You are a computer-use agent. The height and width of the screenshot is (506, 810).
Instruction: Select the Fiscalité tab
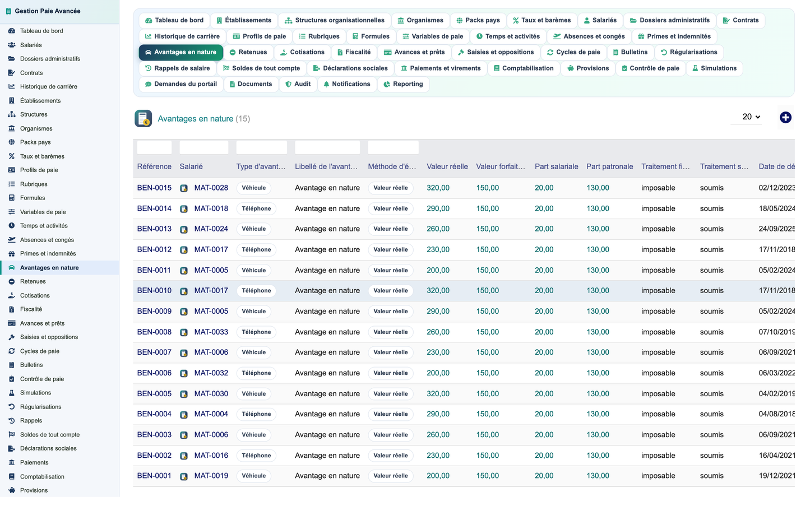tap(354, 52)
